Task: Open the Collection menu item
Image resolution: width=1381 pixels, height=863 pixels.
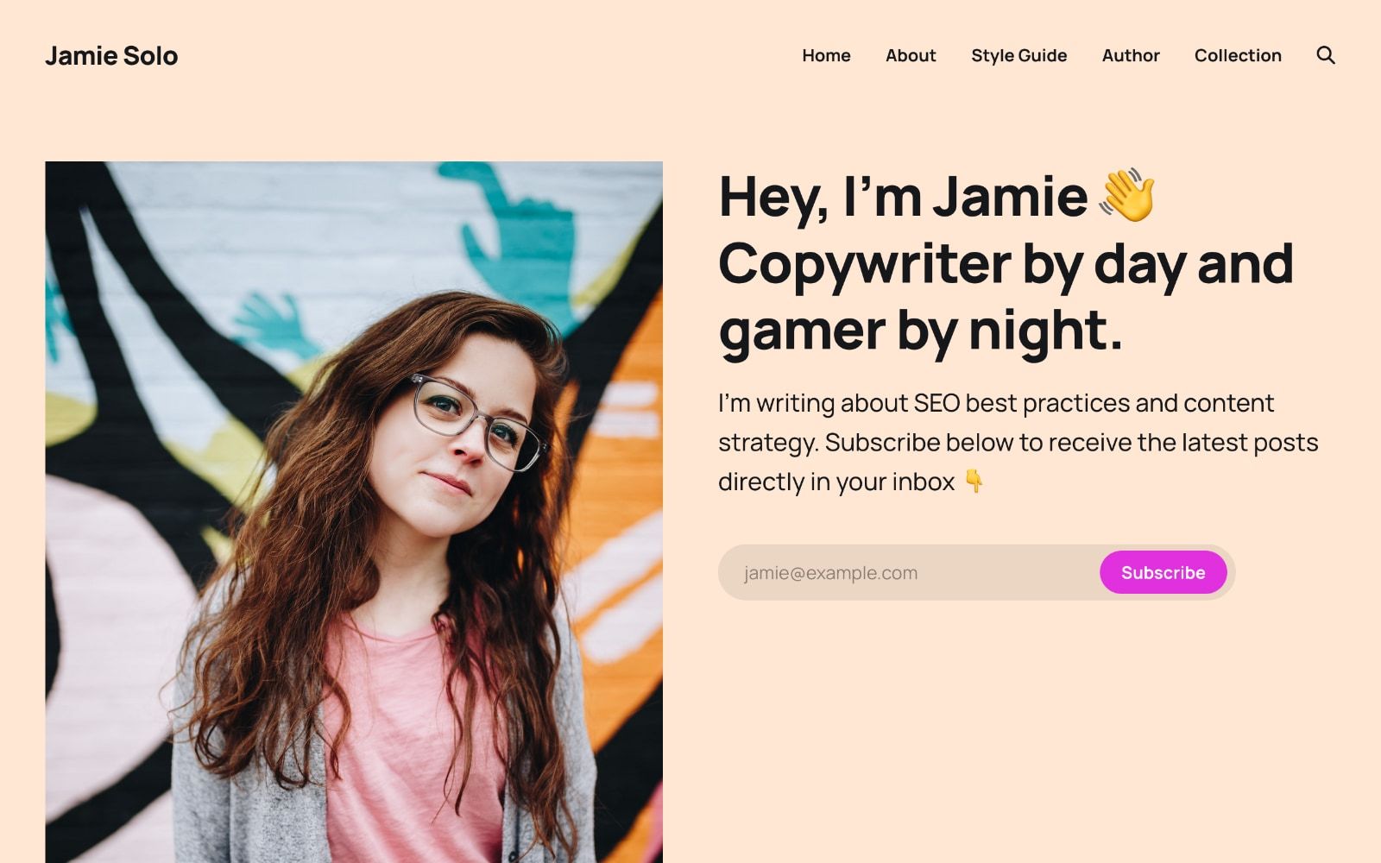Action: (1238, 55)
